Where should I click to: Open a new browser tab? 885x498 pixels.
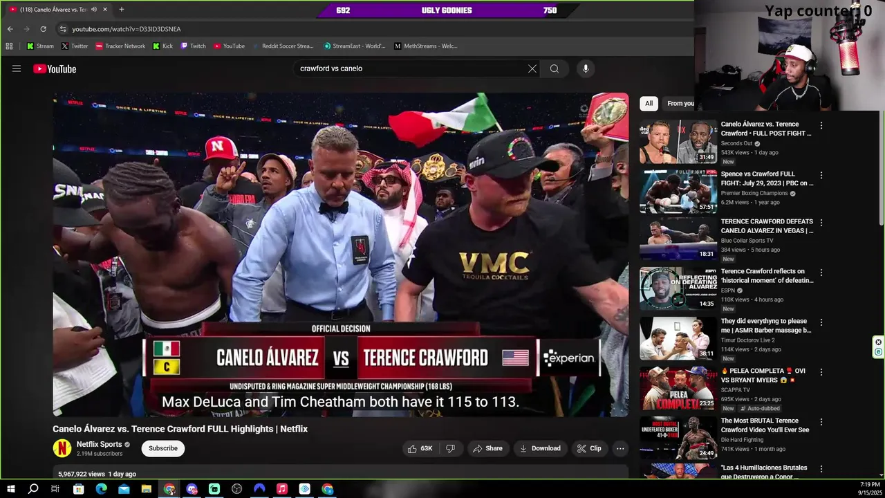tap(122, 10)
